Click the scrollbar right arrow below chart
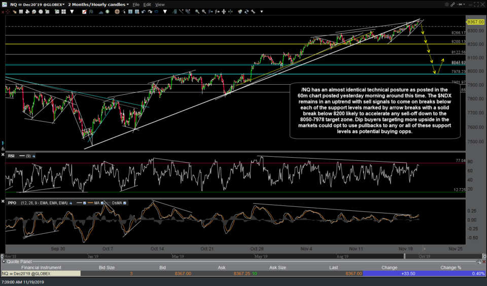Screen dimensions: 487x286 [x=484, y=256]
